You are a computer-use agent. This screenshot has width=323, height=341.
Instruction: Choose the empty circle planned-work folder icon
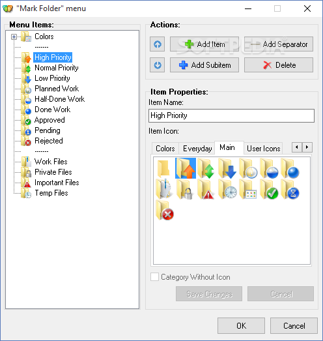(248, 168)
